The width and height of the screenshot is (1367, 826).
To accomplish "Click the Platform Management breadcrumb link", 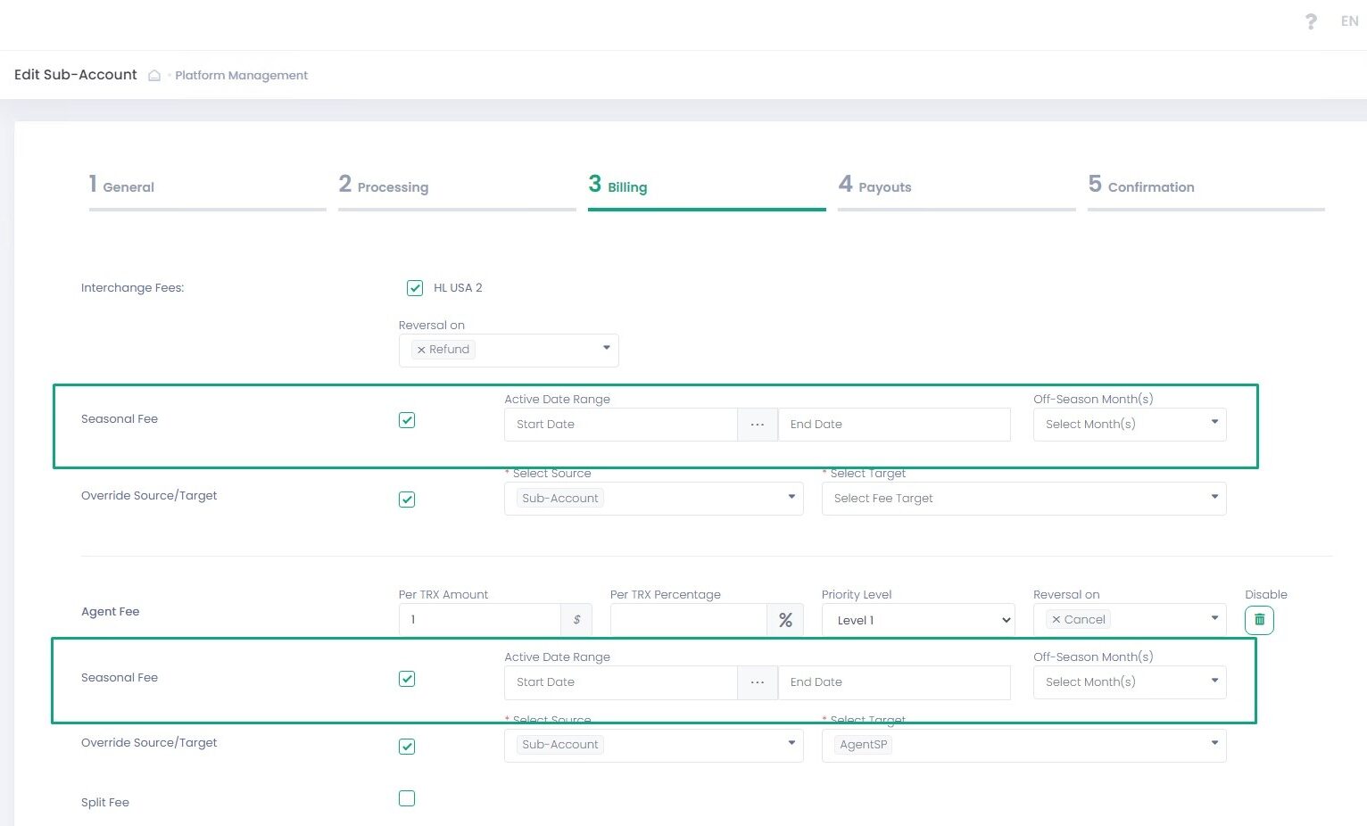I will tap(241, 76).
